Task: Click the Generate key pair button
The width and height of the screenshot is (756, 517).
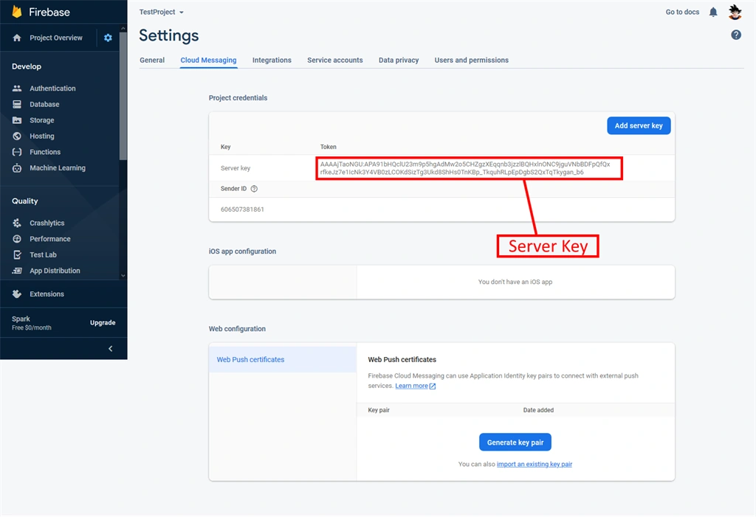Action: 515,443
